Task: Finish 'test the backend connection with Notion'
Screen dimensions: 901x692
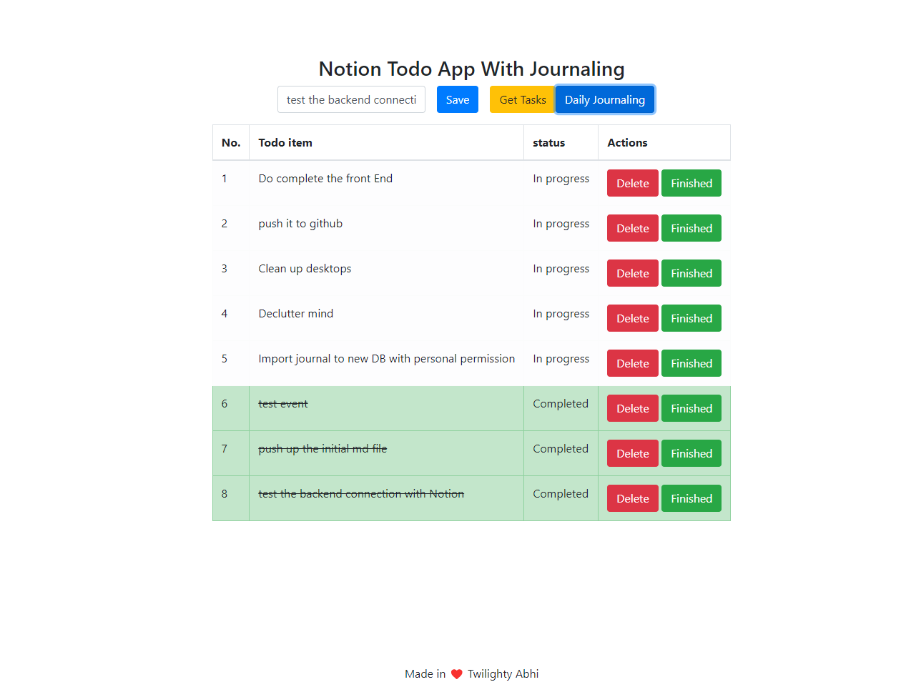Action: pos(691,498)
